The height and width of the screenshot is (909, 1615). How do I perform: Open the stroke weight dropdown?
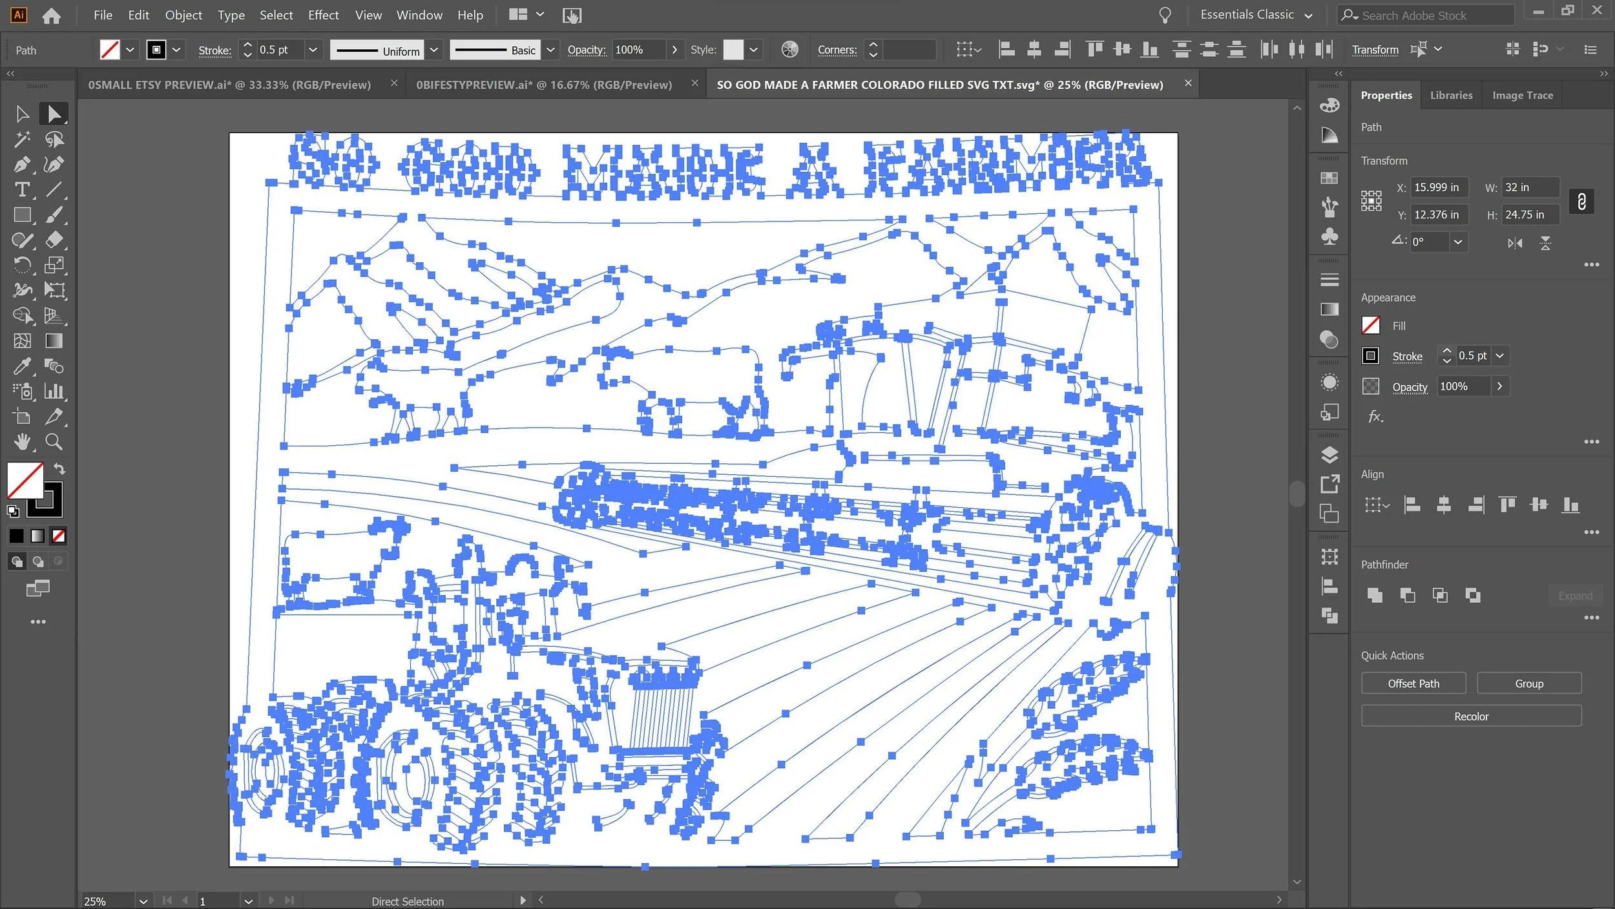pos(313,50)
